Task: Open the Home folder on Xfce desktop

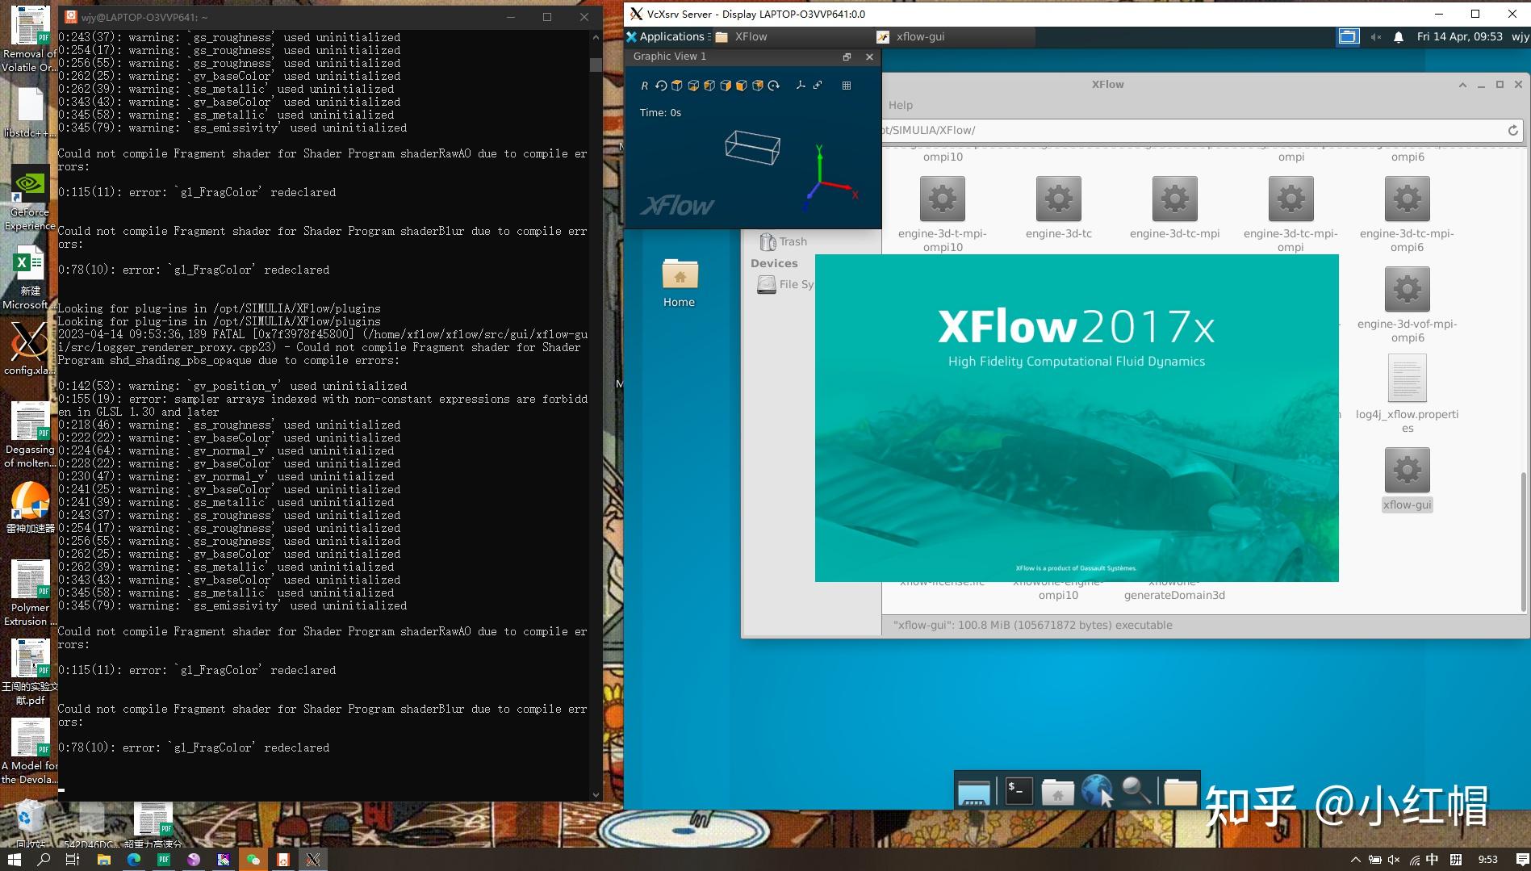Action: (x=680, y=283)
